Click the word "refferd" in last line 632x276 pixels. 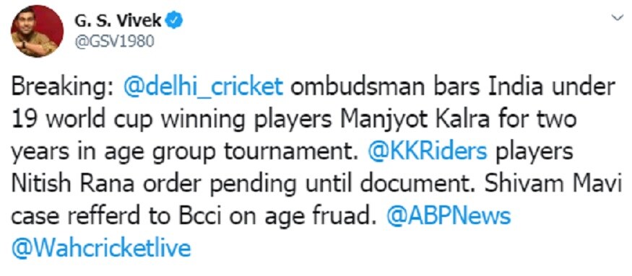click(x=105, y=217)
